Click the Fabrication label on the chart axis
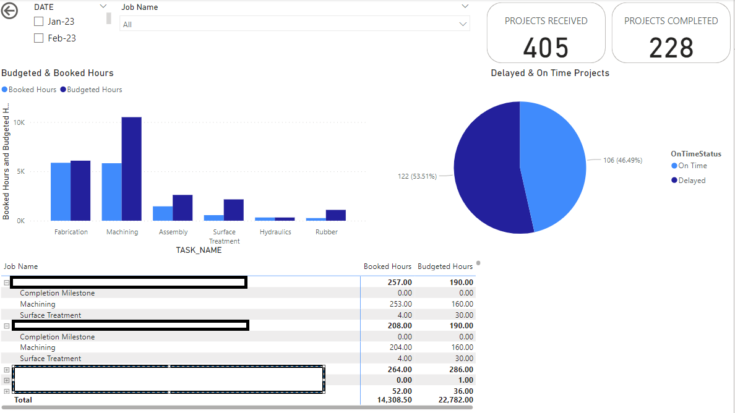735x413 pixels. coord(71,232)
